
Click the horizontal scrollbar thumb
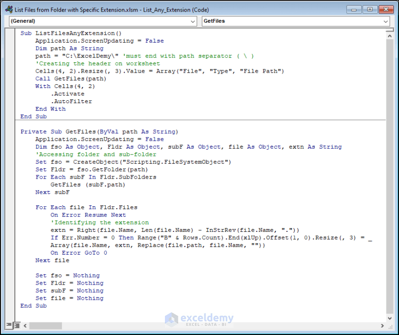click(x=45, y=326)
